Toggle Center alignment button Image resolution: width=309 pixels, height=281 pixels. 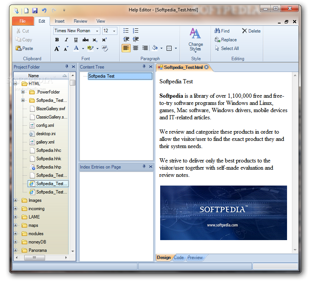pyautogui.click(x=136, y=48)
